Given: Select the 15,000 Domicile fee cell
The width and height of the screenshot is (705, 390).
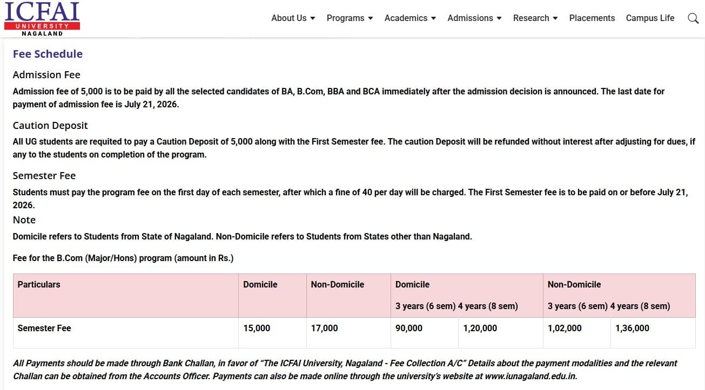Looking at the screenshot, I should tap(257, 328).
